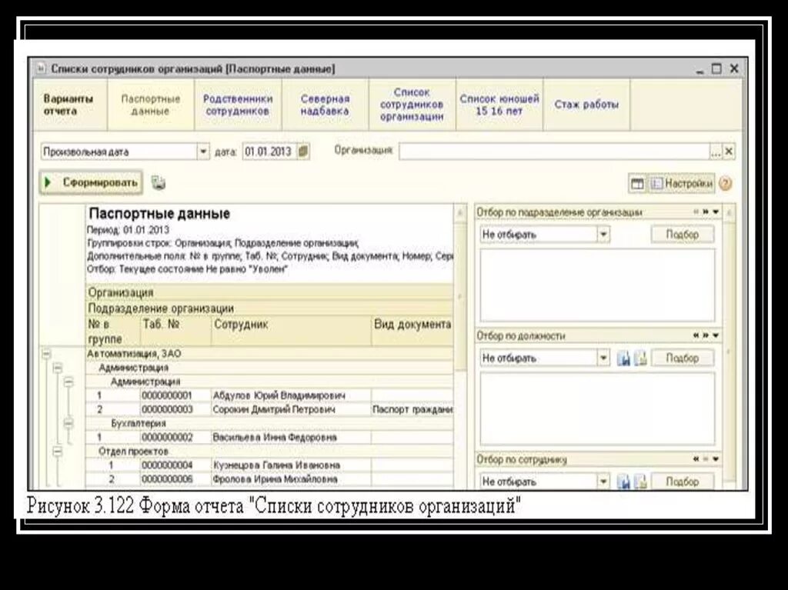Click second list icon in Отбор по сотруднику

point(639,482)
